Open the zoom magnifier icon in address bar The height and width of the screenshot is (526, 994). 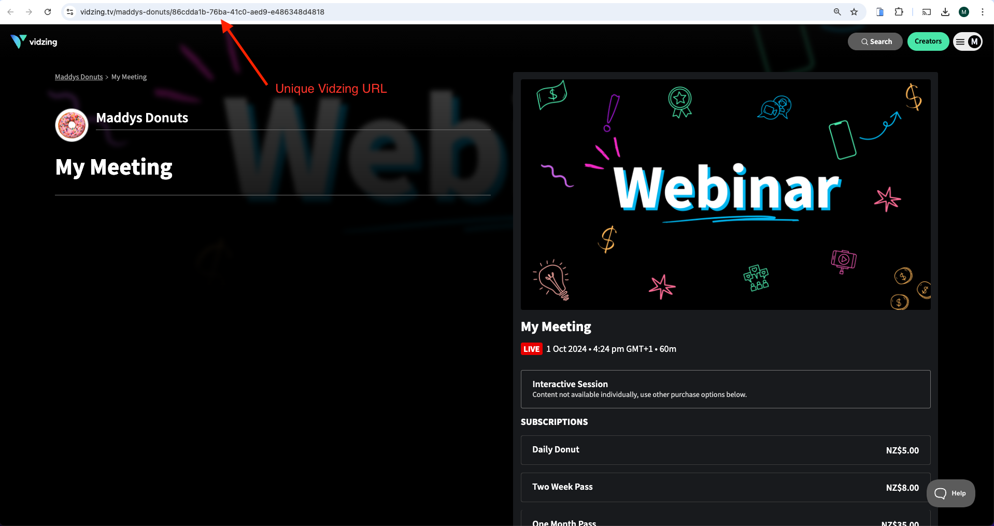click(837, 12)
